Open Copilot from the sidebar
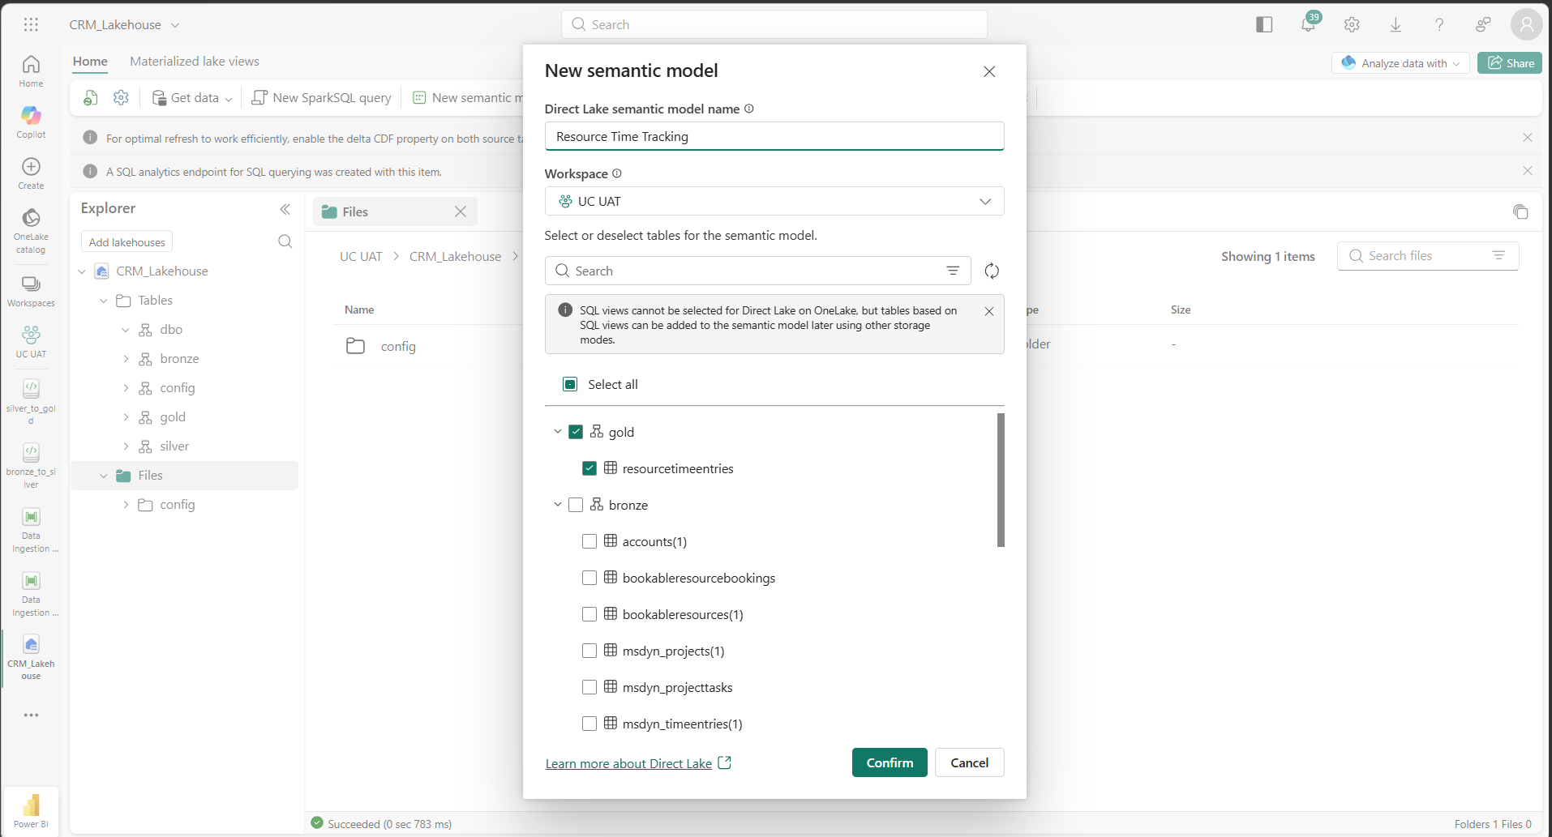This screenshot has height=837, width=1552. coord(31,122)
